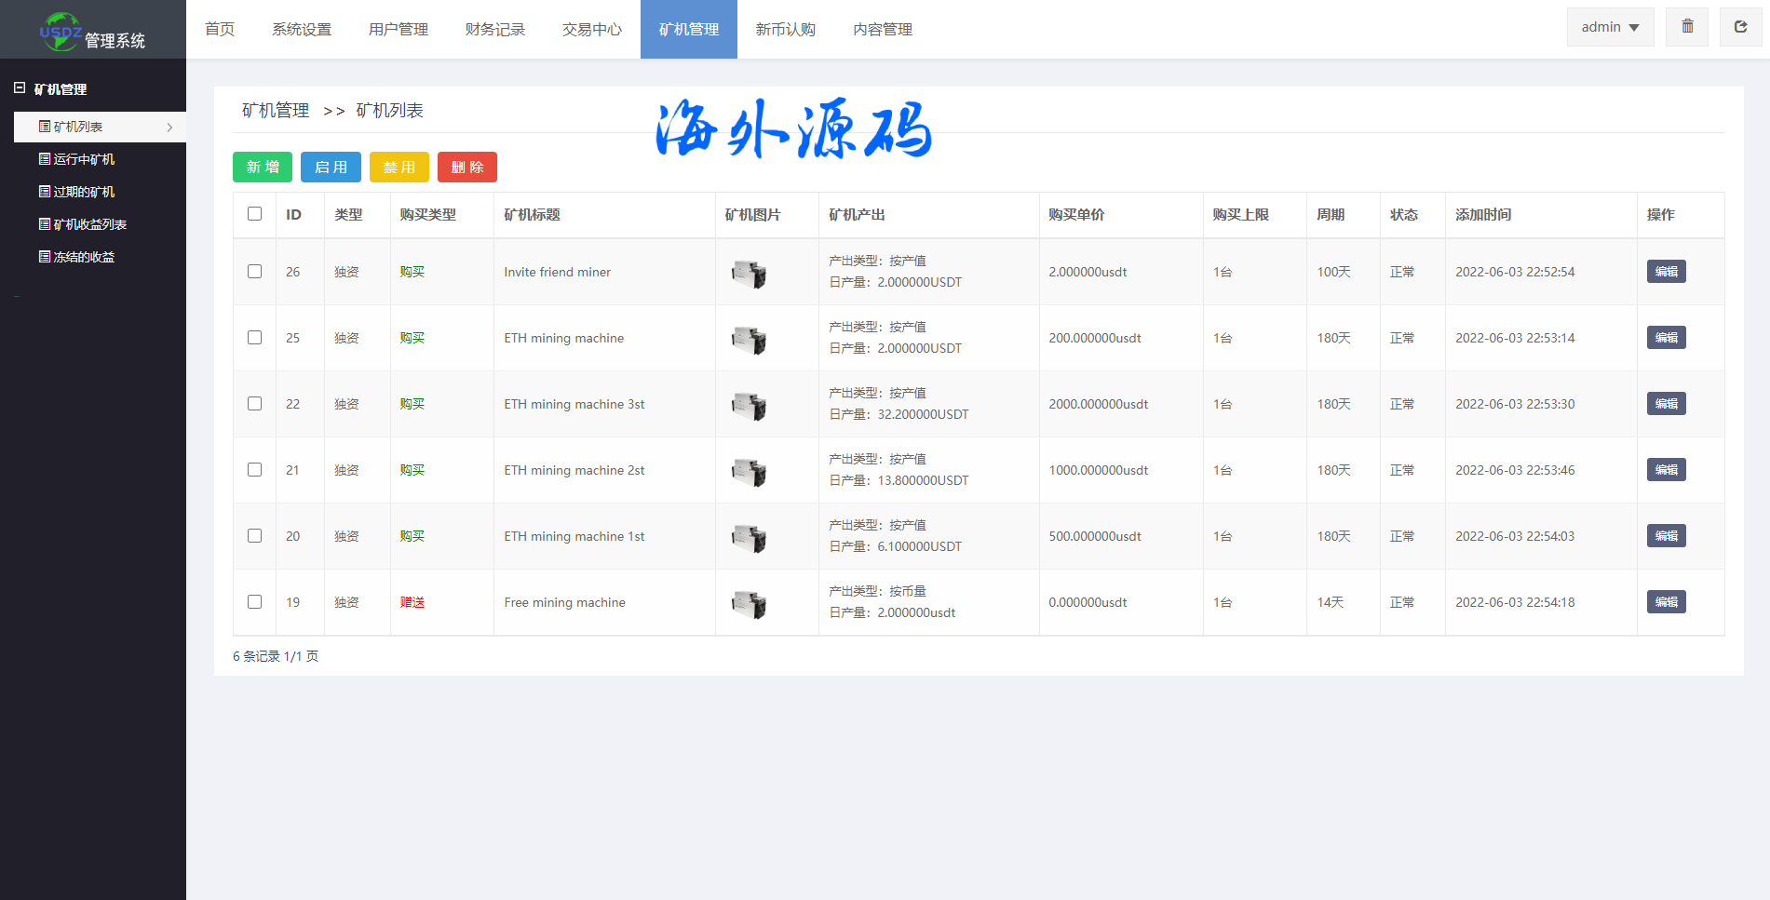1770x900 pixels.
Task: Click the trash icon in top bar
Action: coord(1687,27)
